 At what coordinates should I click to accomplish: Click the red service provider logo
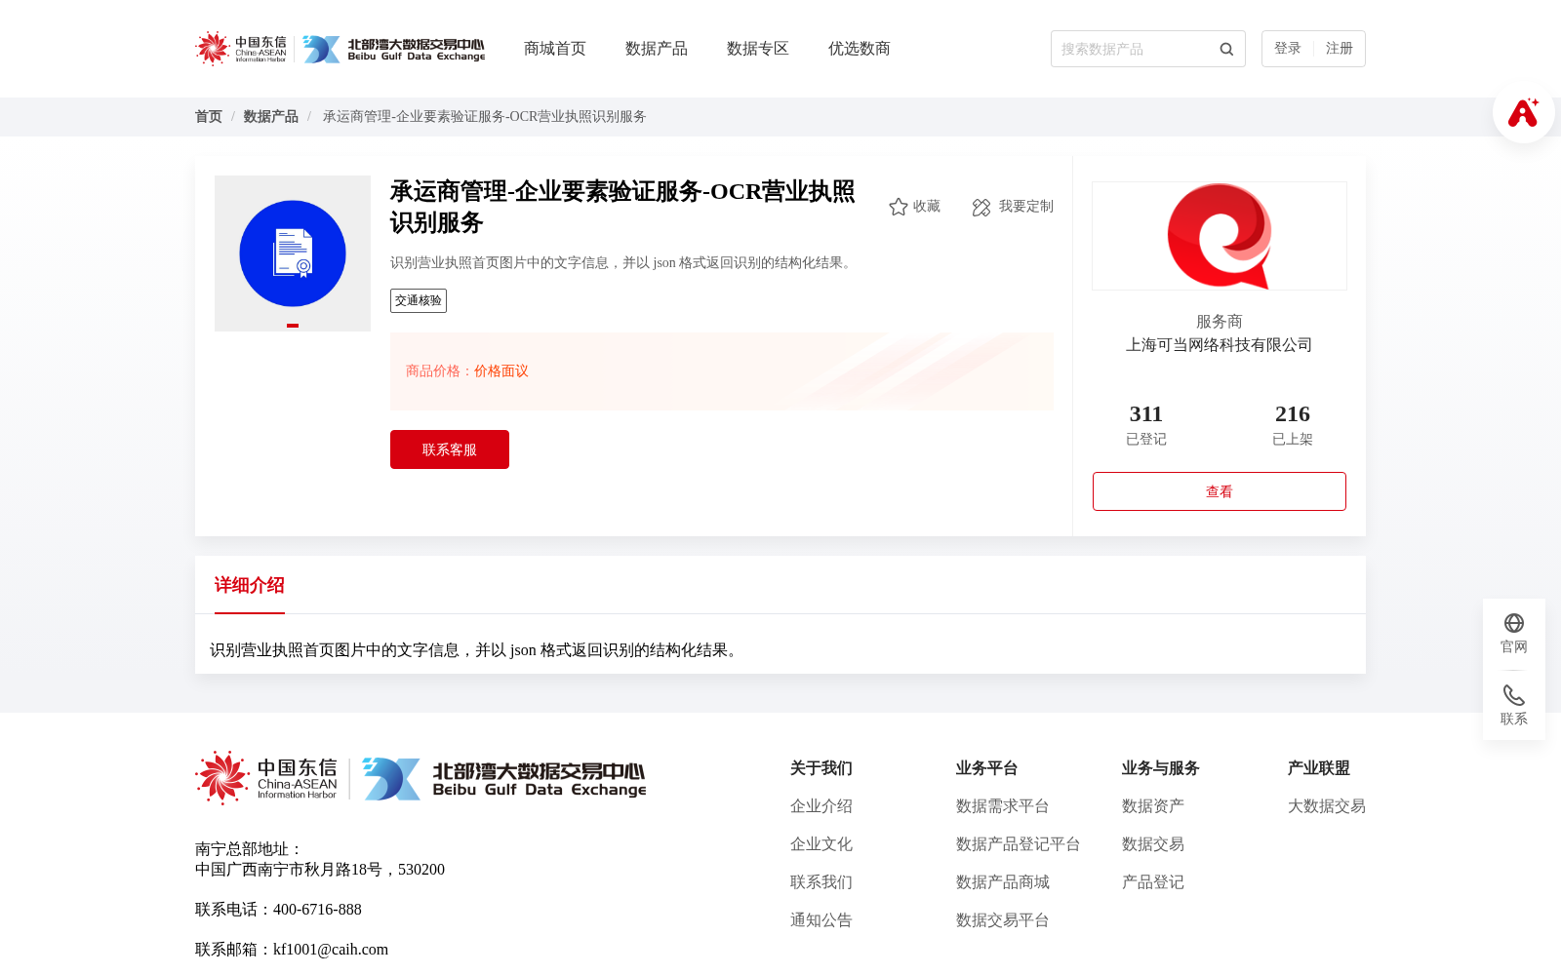tap(1220, 236)
